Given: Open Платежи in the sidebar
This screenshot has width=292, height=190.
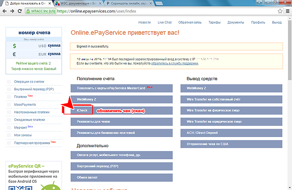Looking at the screenshot, I should (21, 97).
